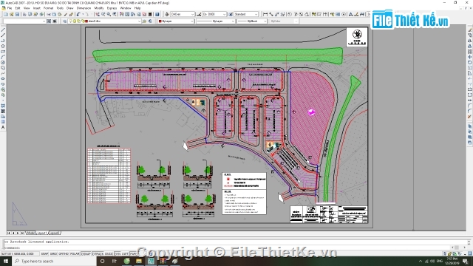Open the Express menu
Viewport: 473px width, 266px height.
[112, 8]
